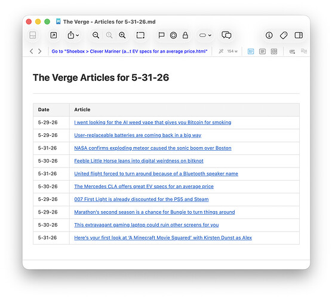Open the document externally with the arrow-in-square icon
The width and height of the screenshot is (332, 299).
(54, 35)
